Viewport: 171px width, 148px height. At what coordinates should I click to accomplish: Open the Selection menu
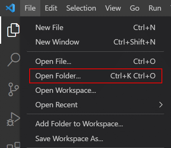(81, 8)
